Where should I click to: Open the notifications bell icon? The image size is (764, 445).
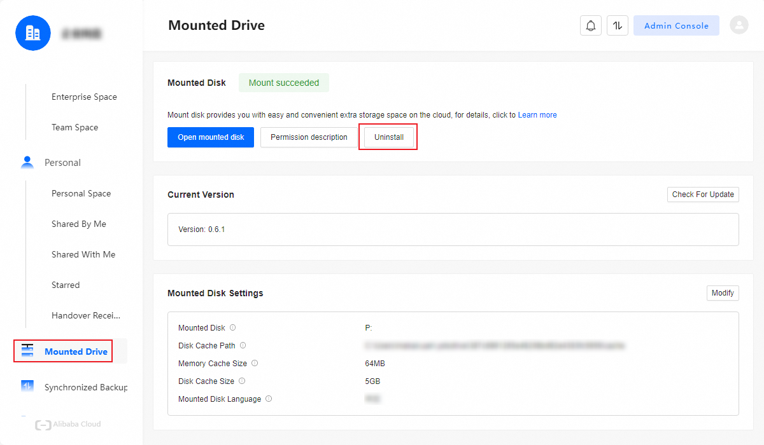[590, 25]
